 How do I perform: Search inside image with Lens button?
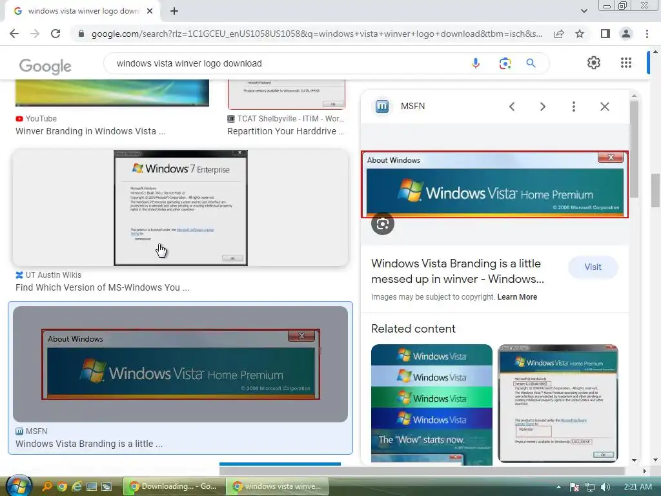pyautogui.click(x=383, y=224)
